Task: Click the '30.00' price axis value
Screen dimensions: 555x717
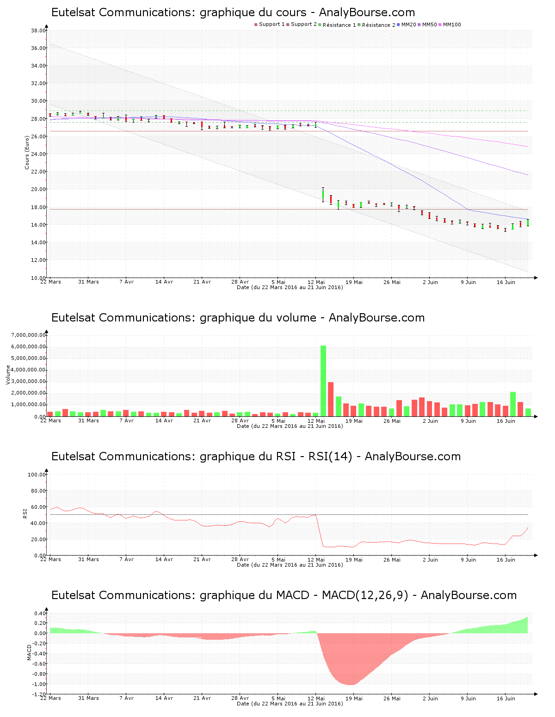Action: click(x=38, y=101)
